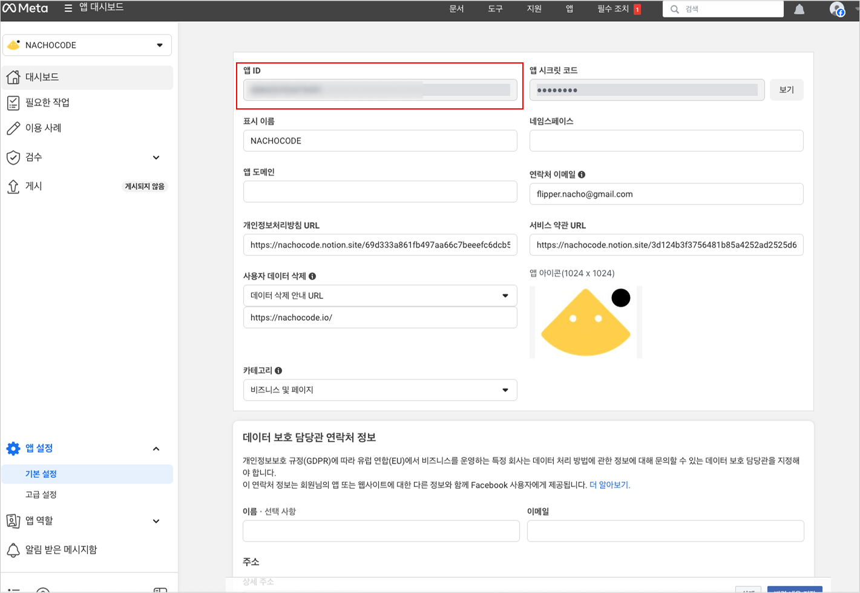Click the info icon beside 연락처 이메일
The image size is (860, 593).
582,174
